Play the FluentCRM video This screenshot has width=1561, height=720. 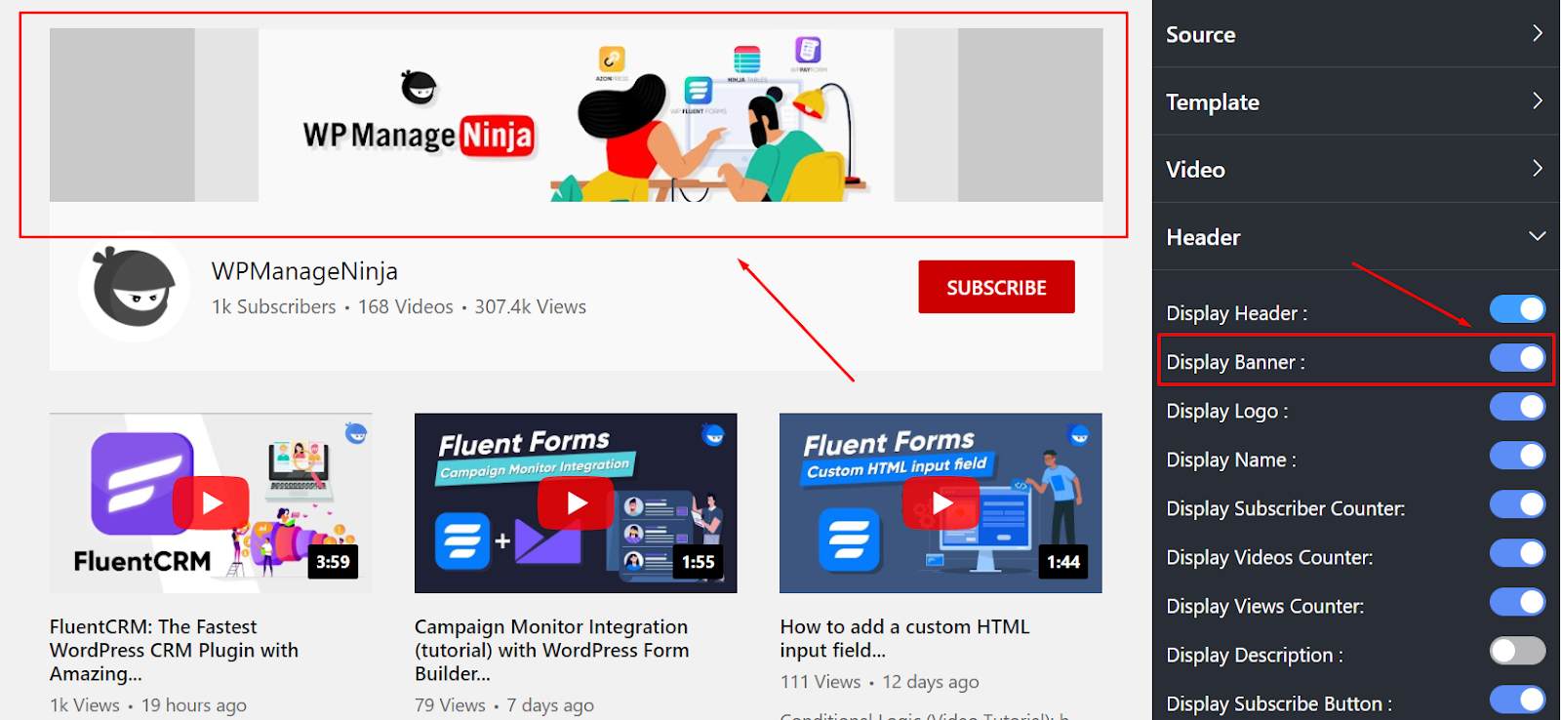click(x=211, y=502)
